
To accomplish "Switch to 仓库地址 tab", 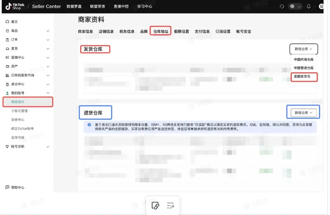I will tap(161, 31).
